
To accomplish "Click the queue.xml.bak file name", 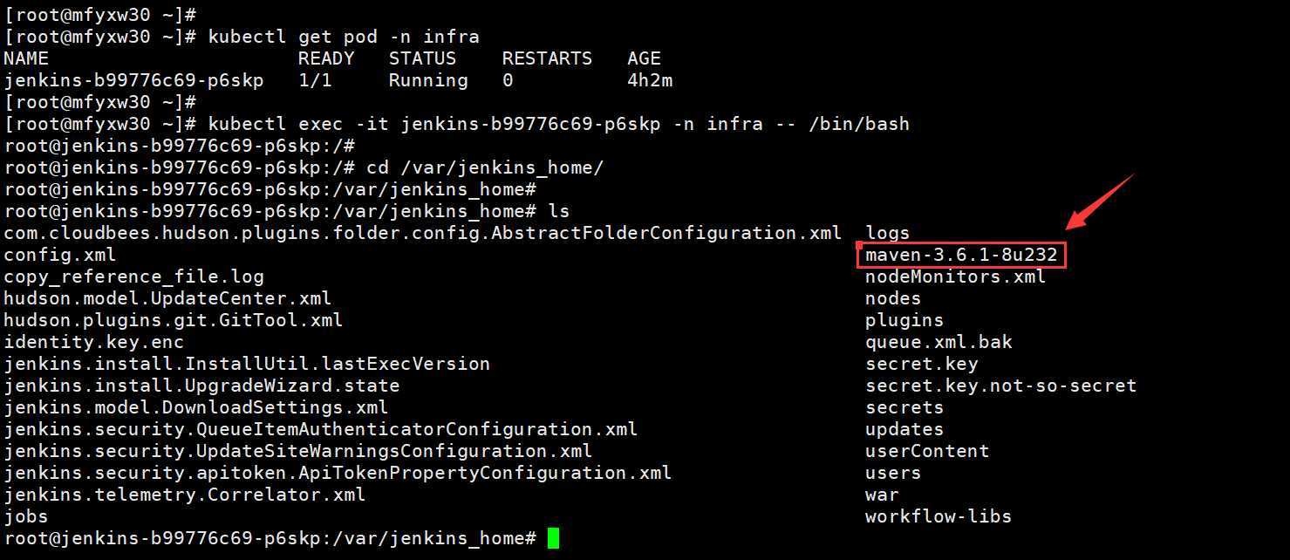I will pos(938,342).
